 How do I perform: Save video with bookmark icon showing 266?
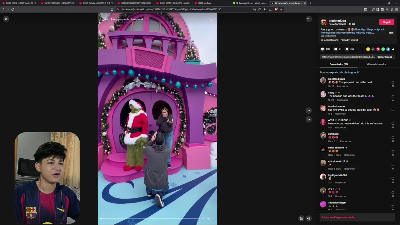click(x=347, y=49)
